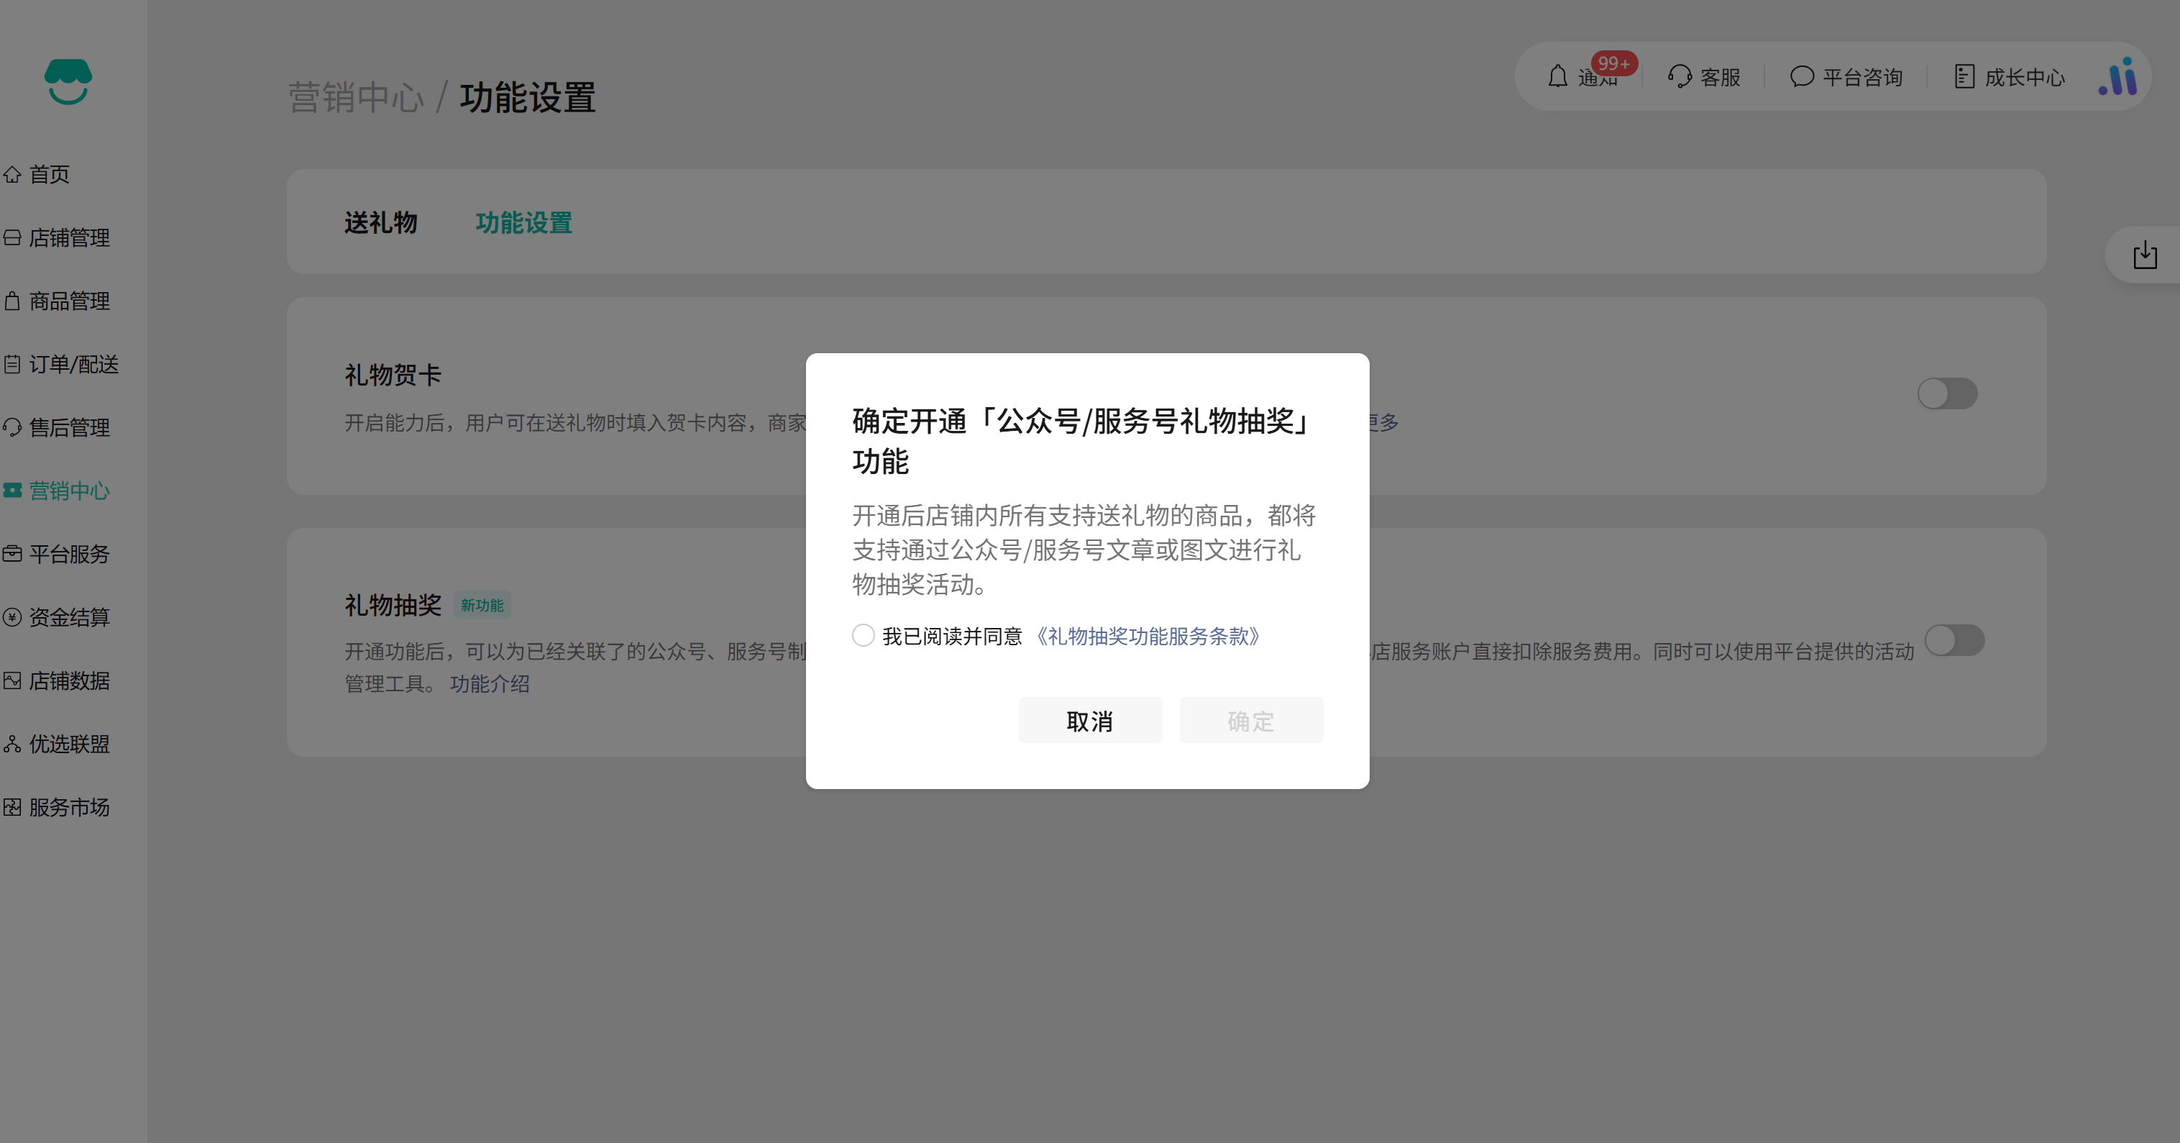The height and width of the screenshot is (1143, 2180).
Task: Click the 礼物抽奖 heading text
Action: tap(393, 606)
